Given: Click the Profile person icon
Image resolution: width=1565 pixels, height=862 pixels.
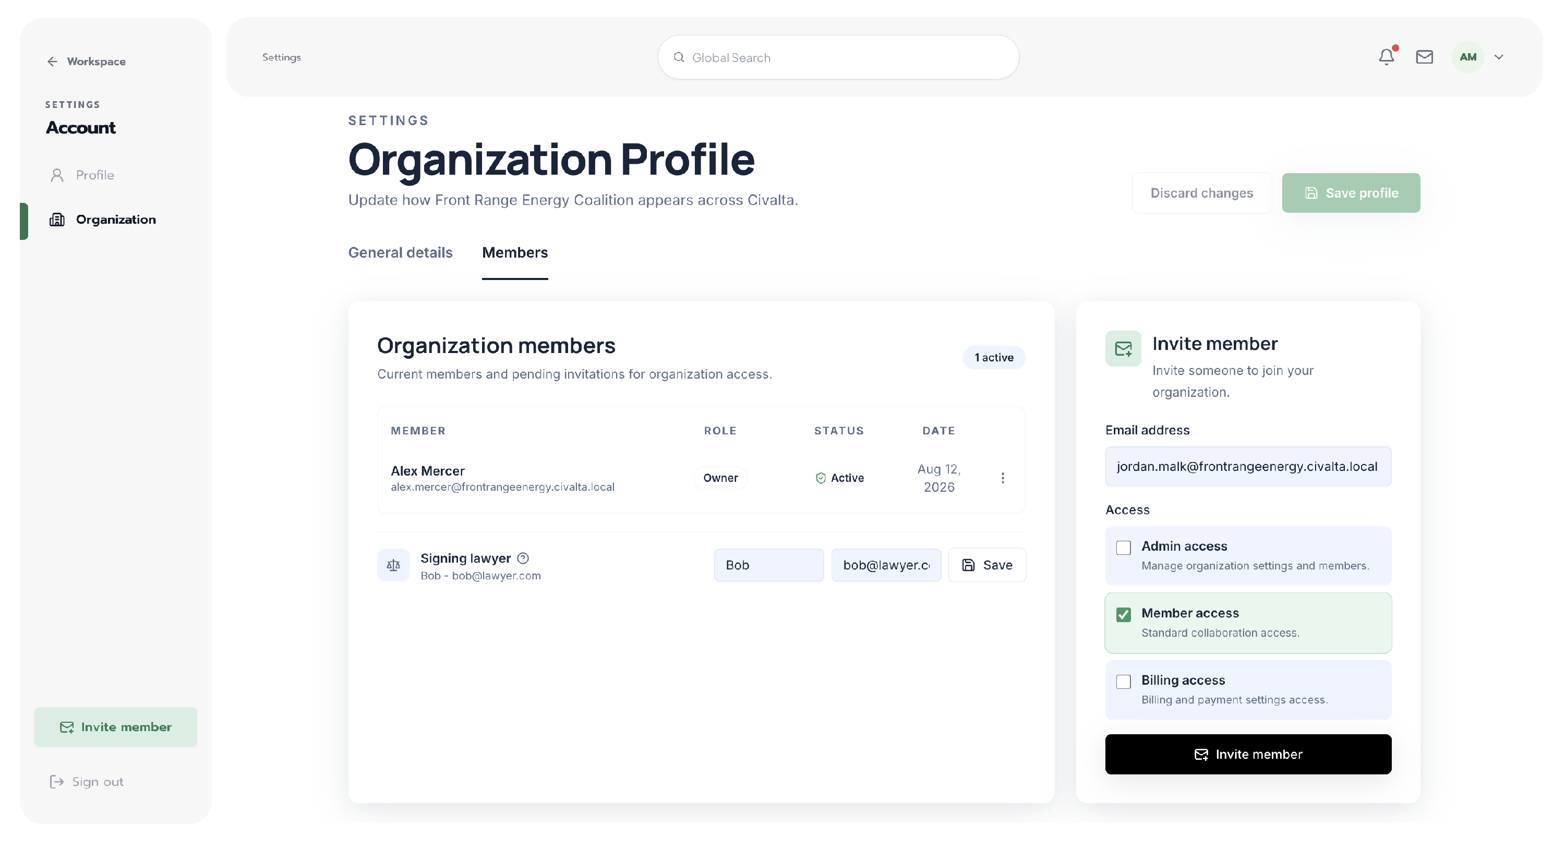Looking at the screenshot, I should click(x=57, y=175).
